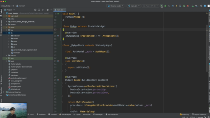Hide the Project panel with minus icon
This screenshot has width=210, height=118.
tap(51, 10)
